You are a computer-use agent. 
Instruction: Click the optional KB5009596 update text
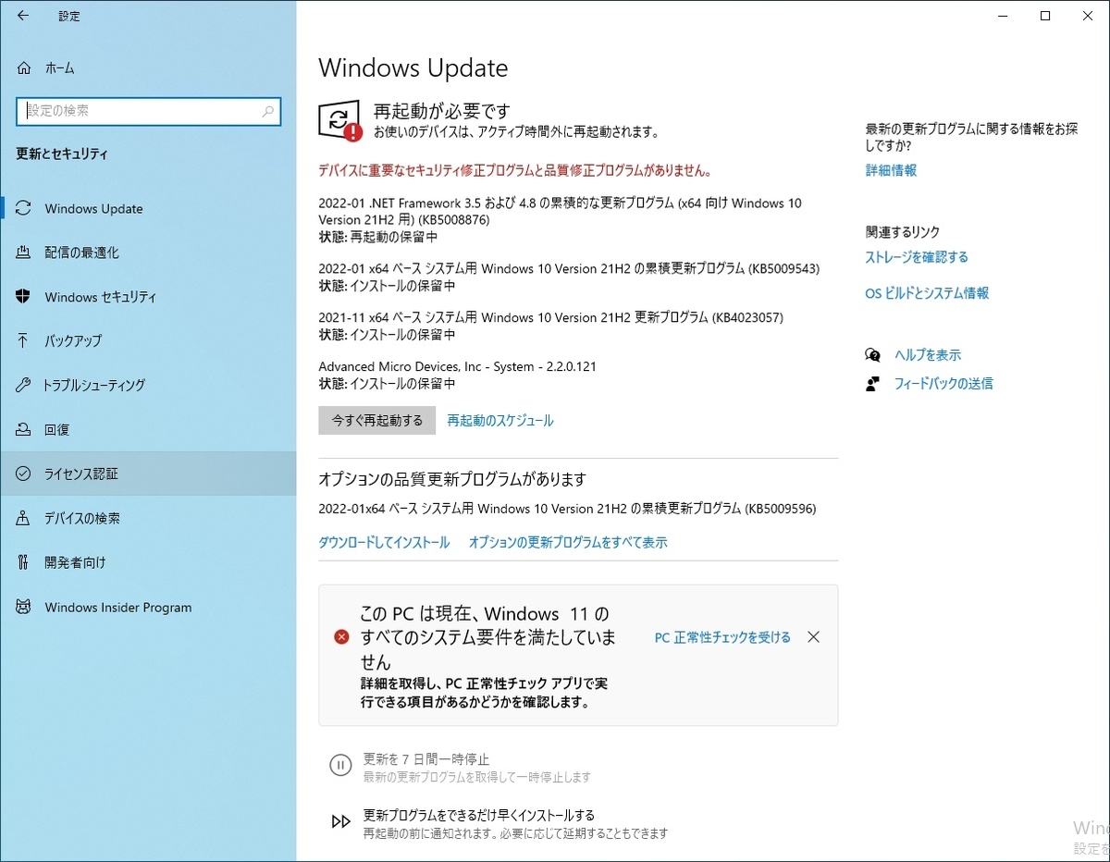pyautogui.click(x=567, y=509)
